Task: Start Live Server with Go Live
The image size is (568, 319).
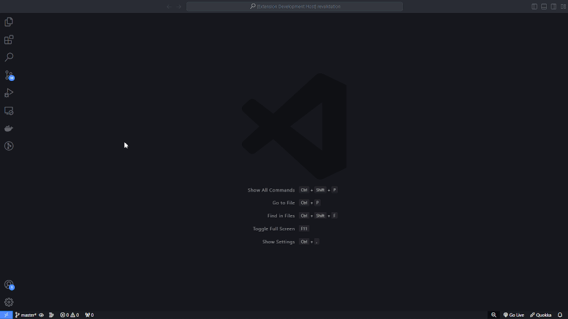Action: [514, 315]
